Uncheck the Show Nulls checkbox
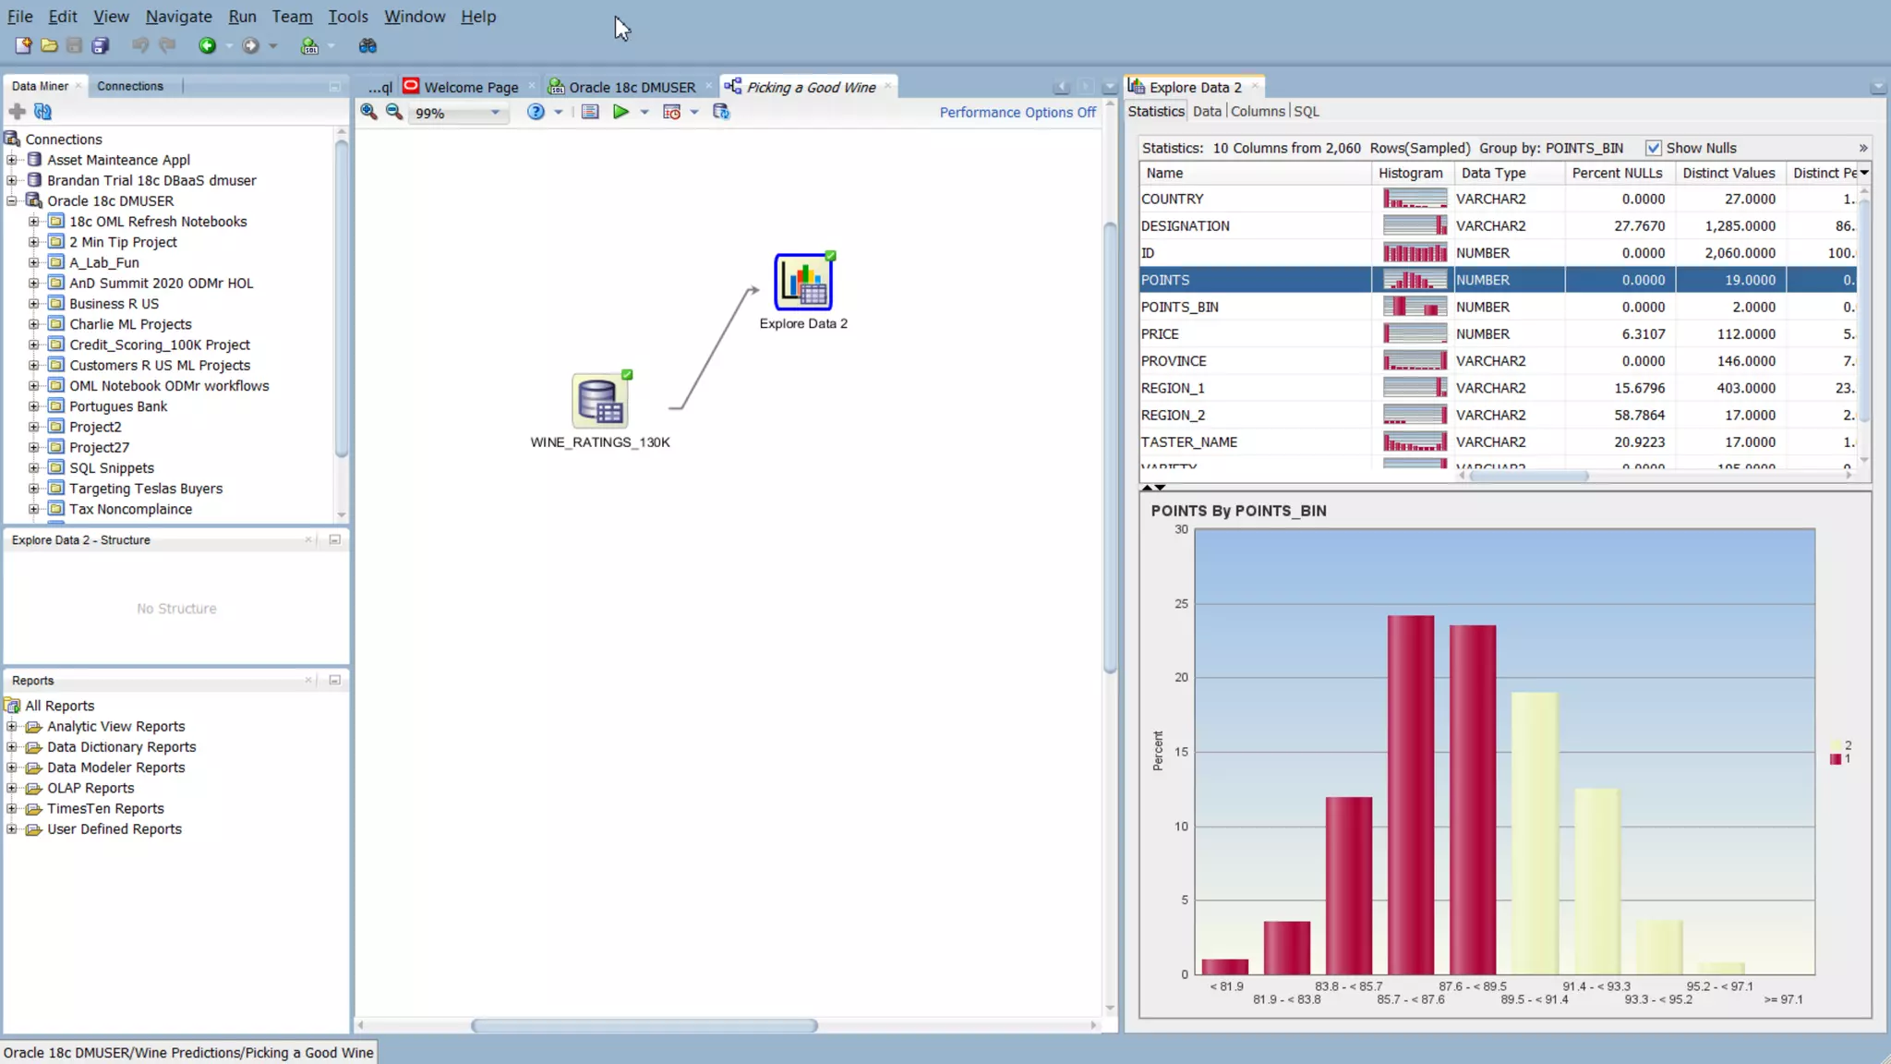The height and width of the screenshot is (1064, 1891). pyautogui.click(x=1653, y=148)
